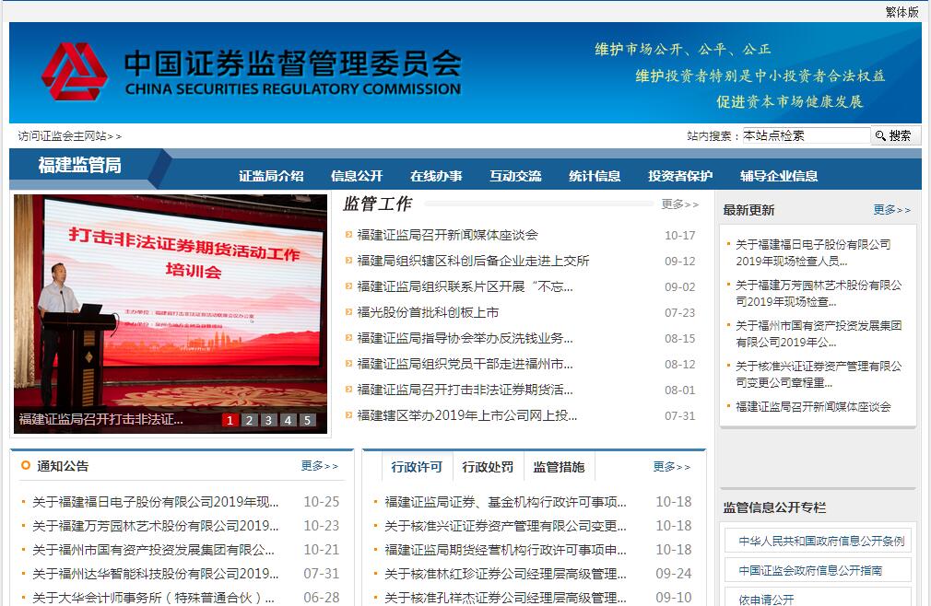
Task: Expand 更多 in 监管工作 section
Action: tap(679, 204)
